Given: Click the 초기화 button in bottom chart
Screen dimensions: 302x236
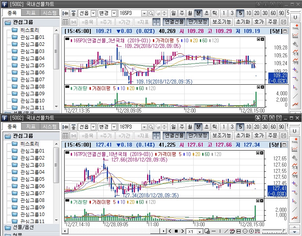Looking at the screenshot, I should click(x=243, y=135).
